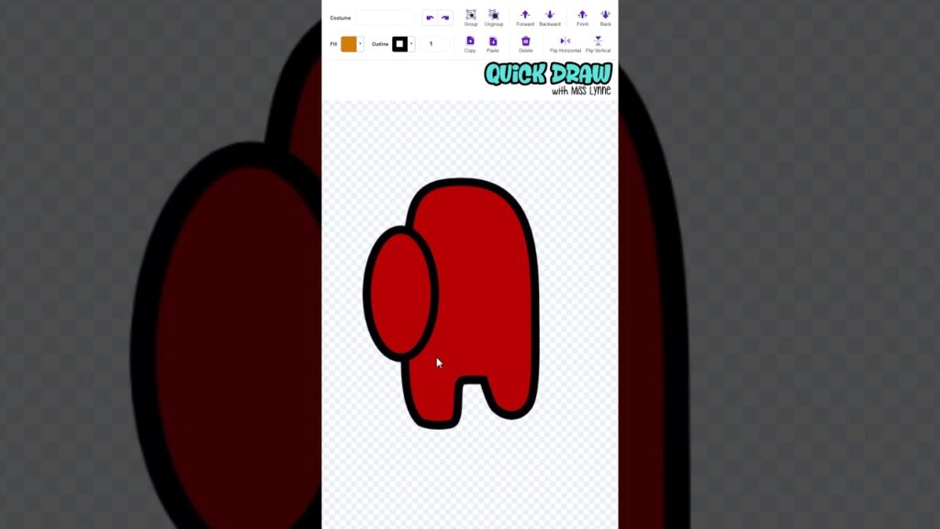940x529 pixels.
Task: Flip the shape horizontally
Action: [565, 43]
